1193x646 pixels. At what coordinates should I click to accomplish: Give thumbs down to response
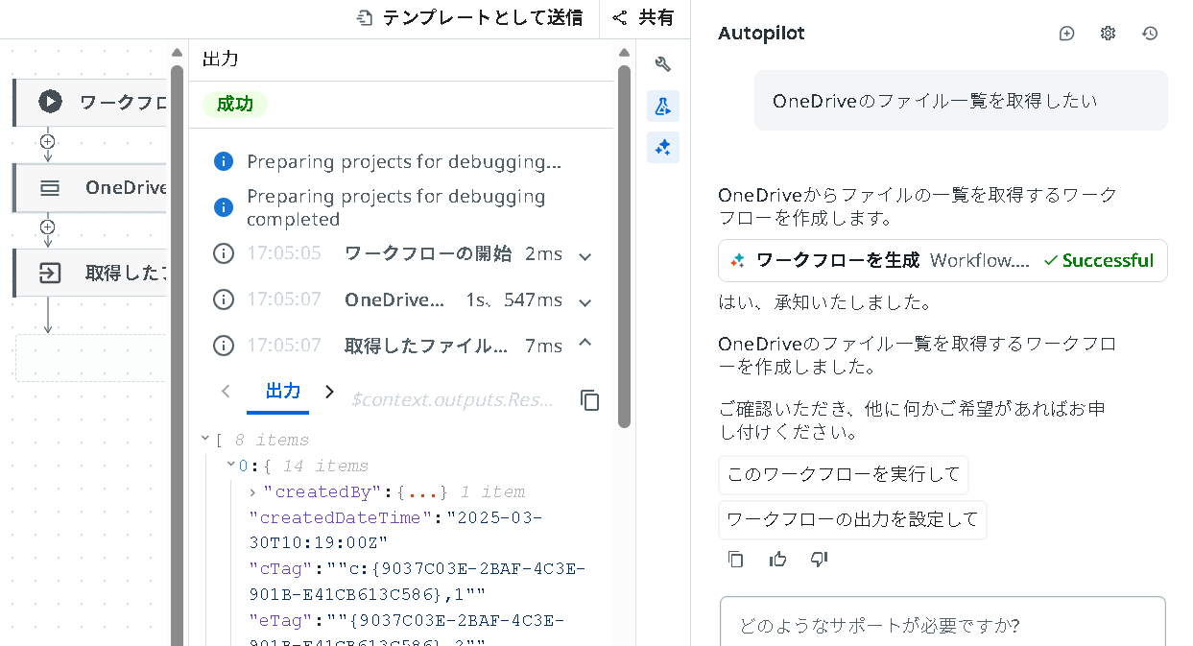(819, 559)
